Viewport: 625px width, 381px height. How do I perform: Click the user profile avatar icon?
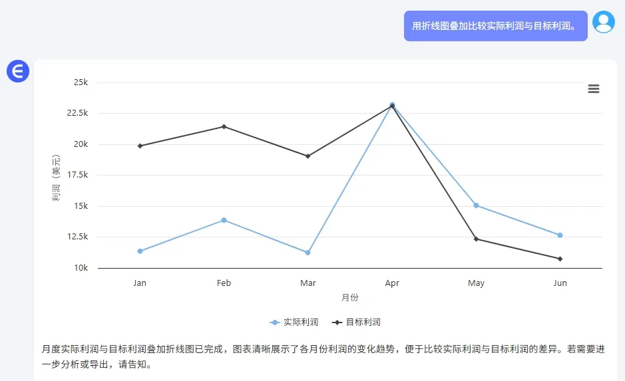[604, 22]
